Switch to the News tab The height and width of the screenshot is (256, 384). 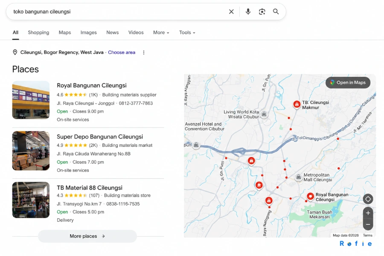(112, 32)
